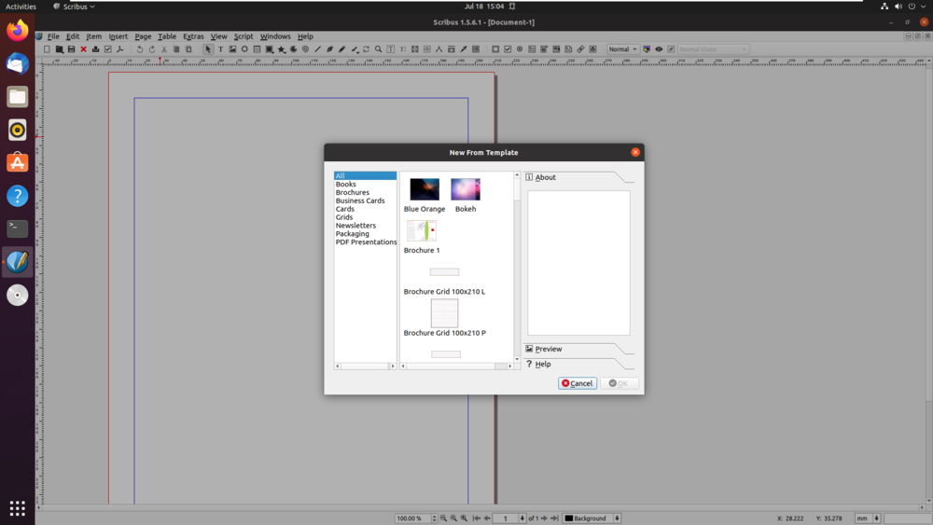Open the Insert menu
This screenshot has height=525, width=933.
pyautogui.click(x=118, y=36)
